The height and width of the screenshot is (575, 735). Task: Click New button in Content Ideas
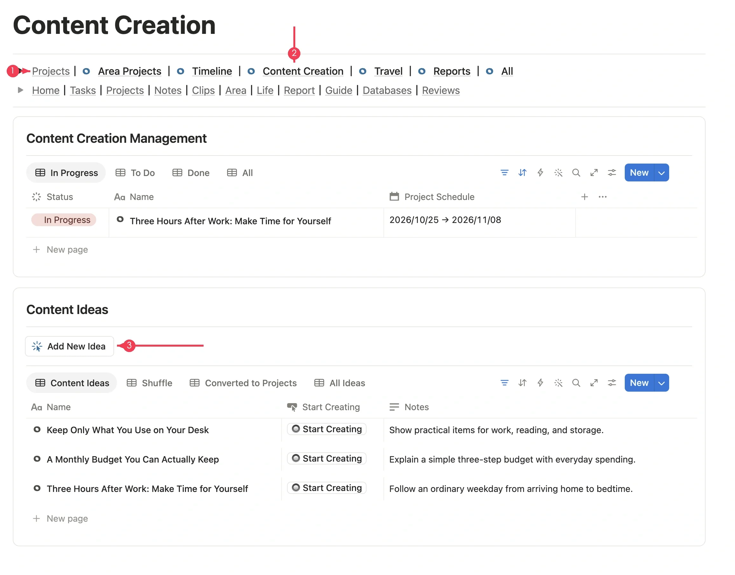click(x=639, y=383)
